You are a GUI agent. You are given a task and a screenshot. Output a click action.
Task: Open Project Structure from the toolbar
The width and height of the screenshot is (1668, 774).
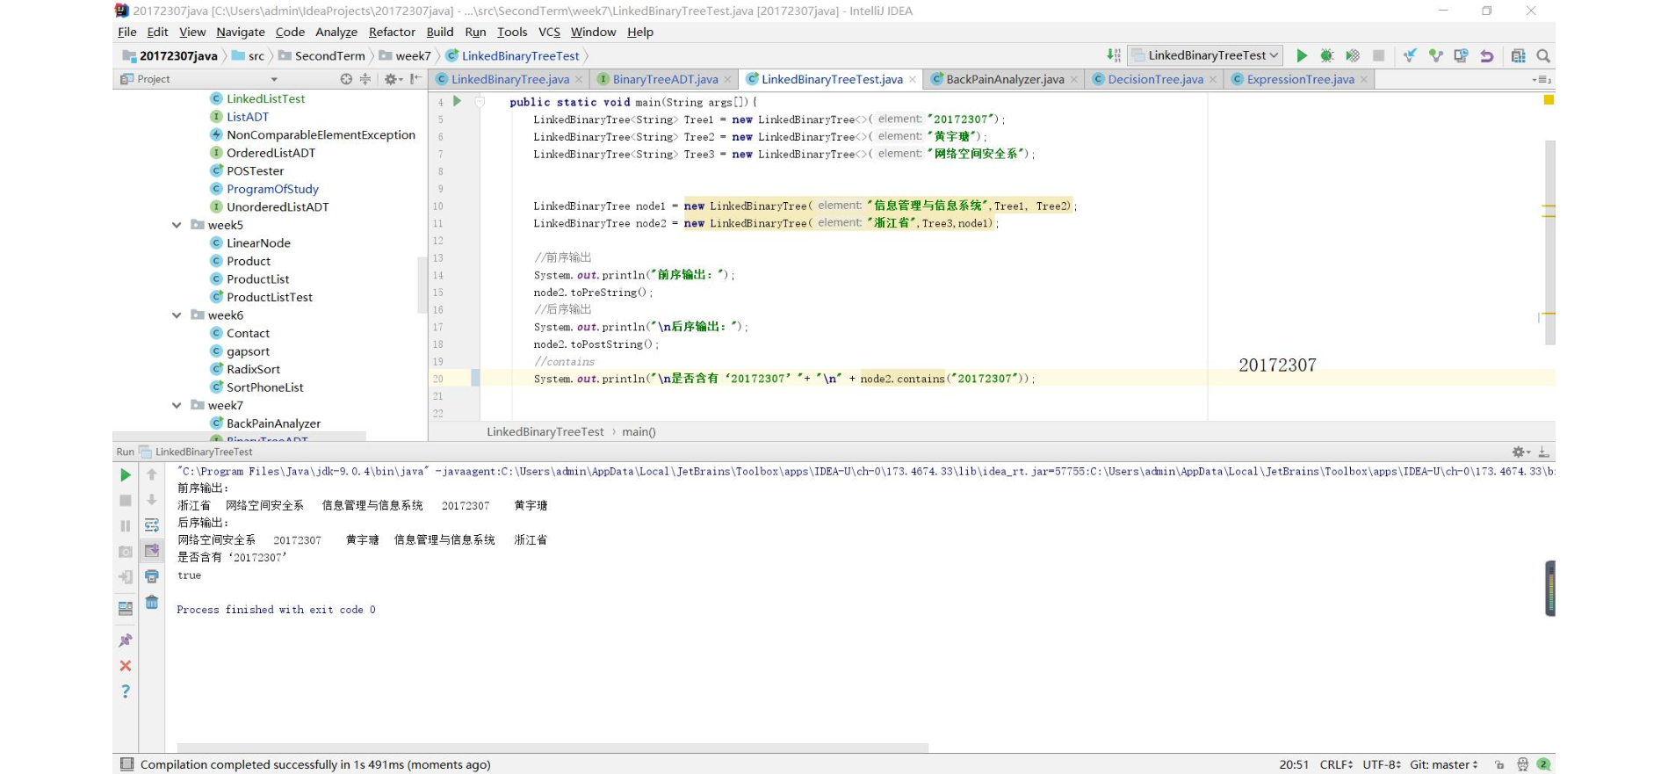tap(1519, 55)
